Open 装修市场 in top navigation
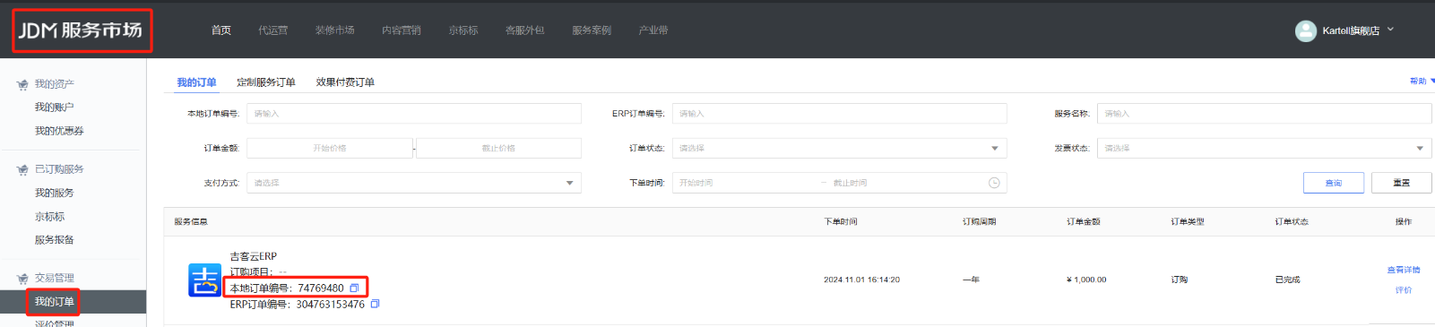The image size is (1435, 327). coord(335,30)
